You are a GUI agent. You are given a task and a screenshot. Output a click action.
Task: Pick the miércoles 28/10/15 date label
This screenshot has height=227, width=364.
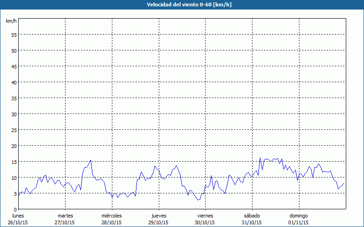(x=111, y=219)
